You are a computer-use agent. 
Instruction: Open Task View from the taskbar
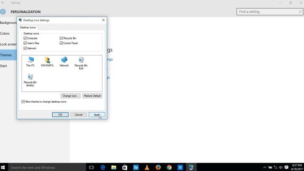91,167
